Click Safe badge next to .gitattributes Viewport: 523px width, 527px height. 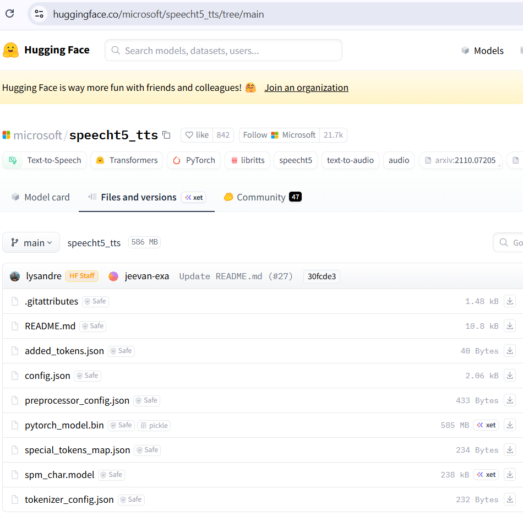pos(96,301)
